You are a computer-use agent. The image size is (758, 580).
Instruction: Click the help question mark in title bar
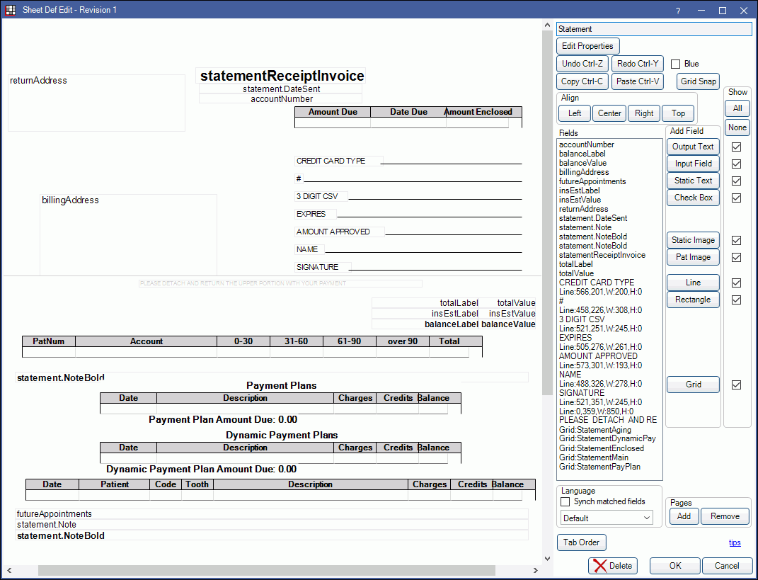(677, 11)
